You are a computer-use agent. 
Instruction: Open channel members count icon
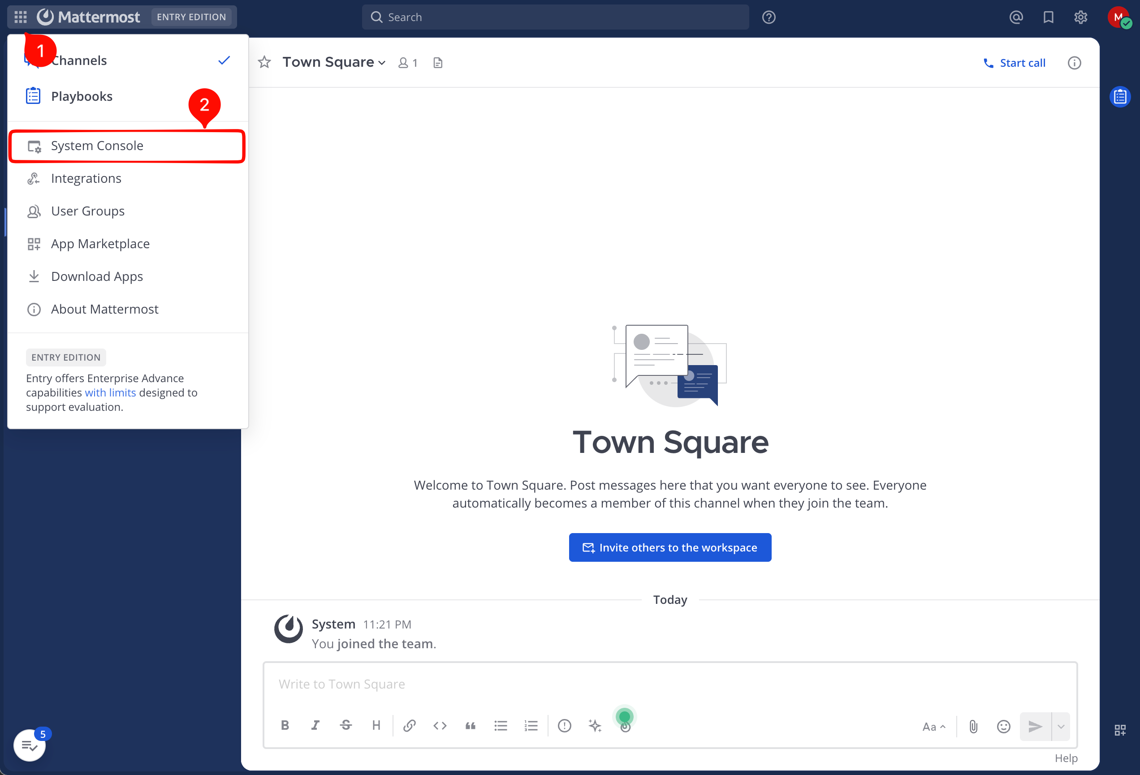(x=408, y=63)
